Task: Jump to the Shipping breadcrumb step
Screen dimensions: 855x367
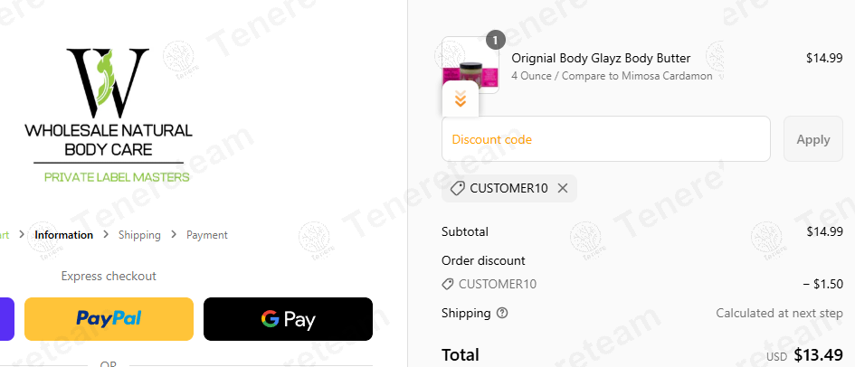Action: click(139, 235)
